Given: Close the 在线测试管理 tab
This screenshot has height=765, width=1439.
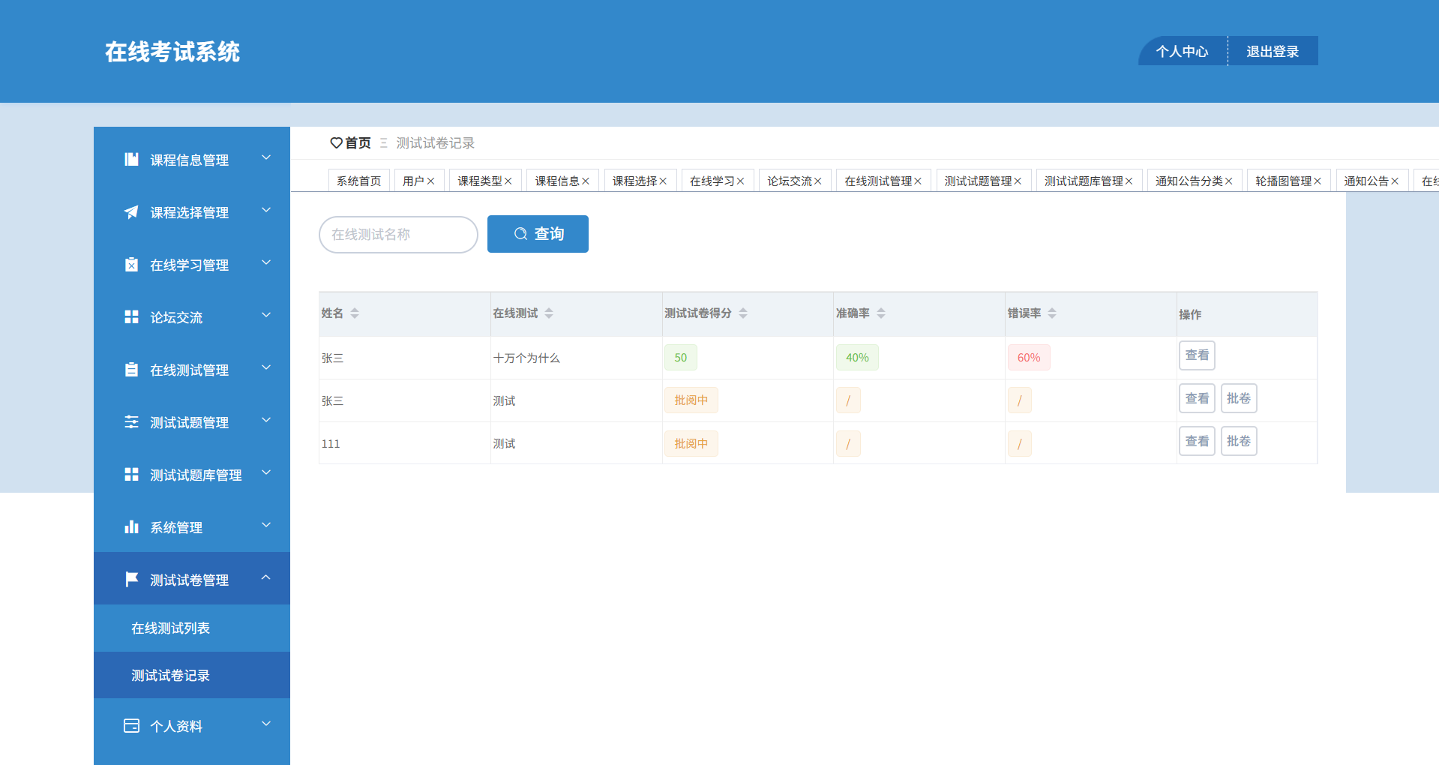Looking at the screenshot, I should point(918,181).
